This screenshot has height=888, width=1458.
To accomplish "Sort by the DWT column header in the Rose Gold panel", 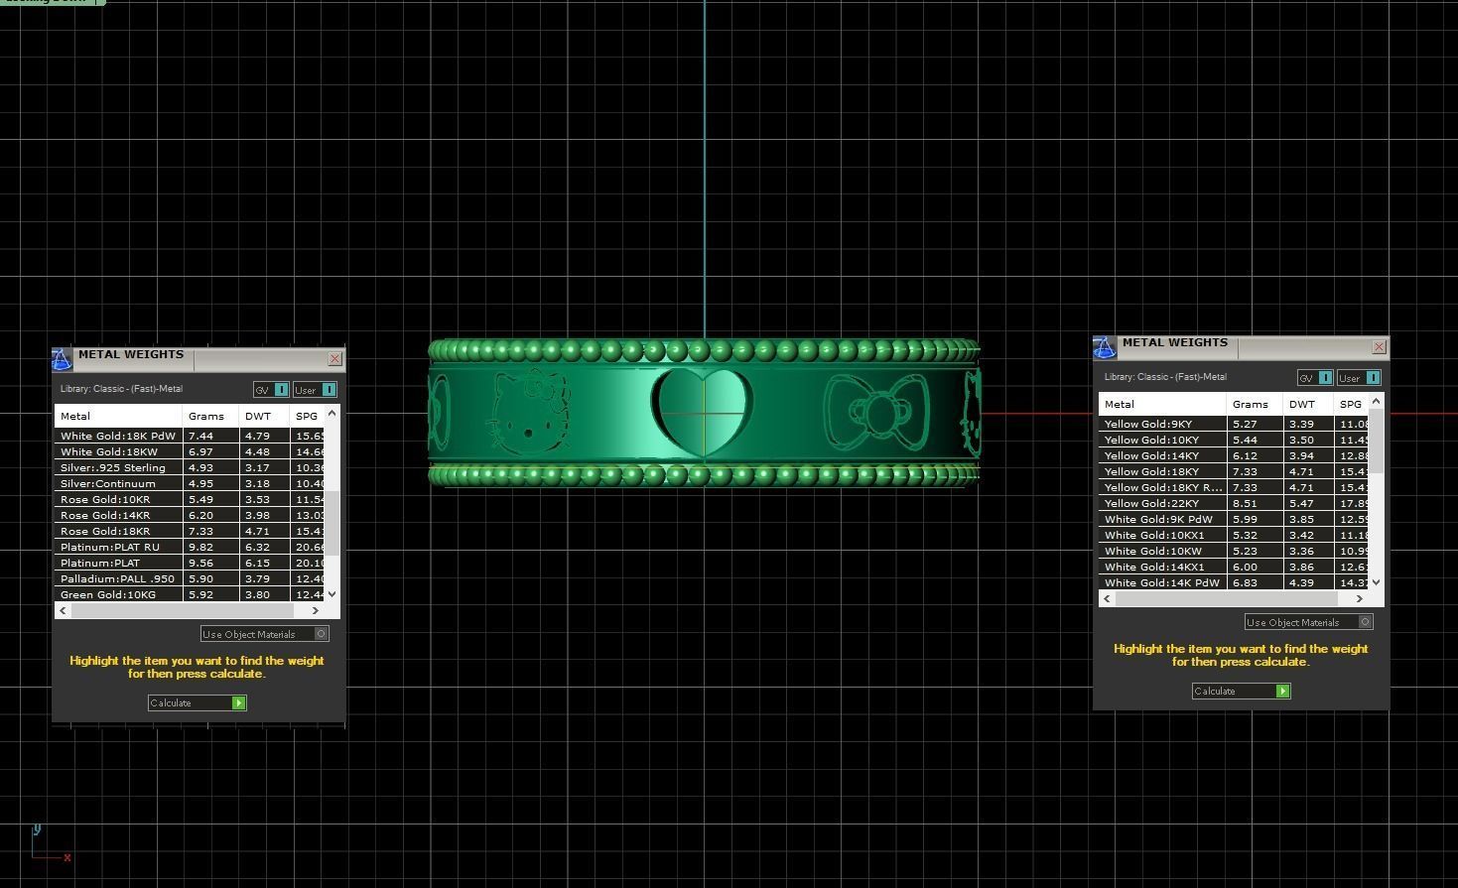I will point(264,417).
